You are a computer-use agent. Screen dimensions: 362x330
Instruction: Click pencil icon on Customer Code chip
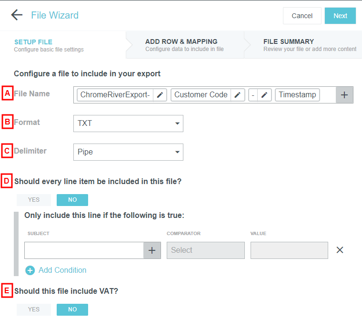[x=237, y=95]
